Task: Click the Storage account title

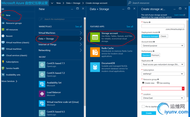Action: click(x=110, y=33)
